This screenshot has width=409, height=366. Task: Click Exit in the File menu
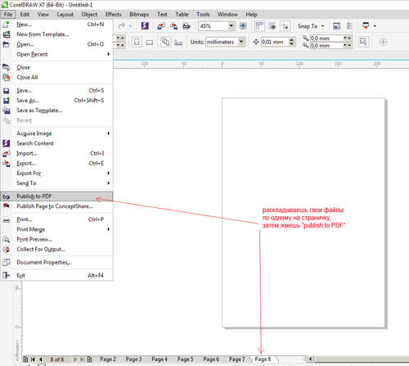[x=56, y=275]
